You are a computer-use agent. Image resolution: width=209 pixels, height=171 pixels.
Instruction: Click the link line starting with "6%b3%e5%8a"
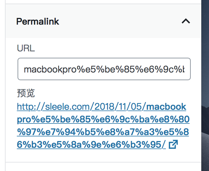pos(91,145)
